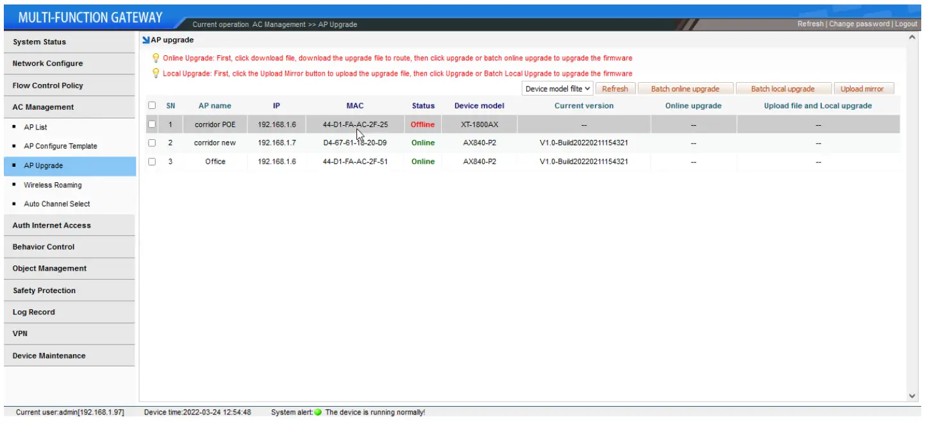The width and height of the screenshot is (927, 424).
Task: Collapse the AC Management menu
Action: tap(69, 107)
